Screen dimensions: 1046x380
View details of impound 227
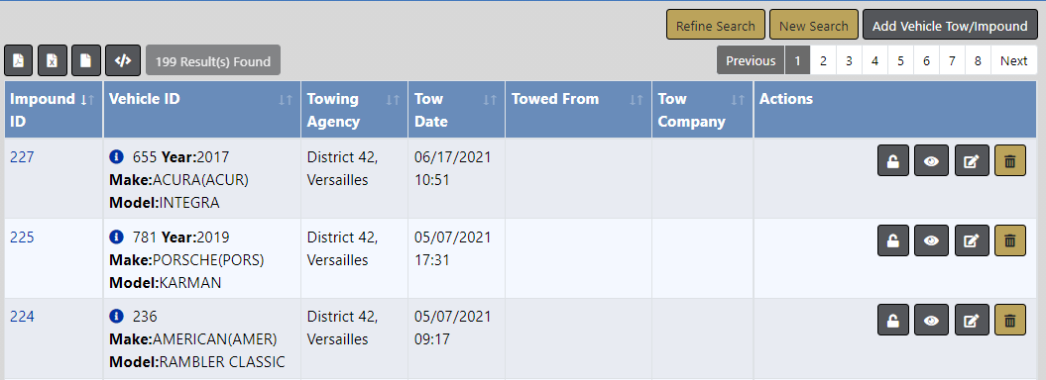931,161
